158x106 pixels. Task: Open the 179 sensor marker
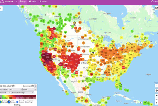point(51,38)
